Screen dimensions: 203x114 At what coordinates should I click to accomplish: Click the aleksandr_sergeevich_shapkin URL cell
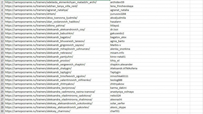pyautogui.click(x=57, y=64)
